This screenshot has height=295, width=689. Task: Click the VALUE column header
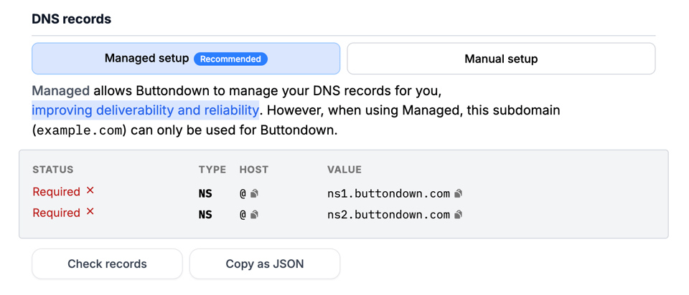point(344,170)
